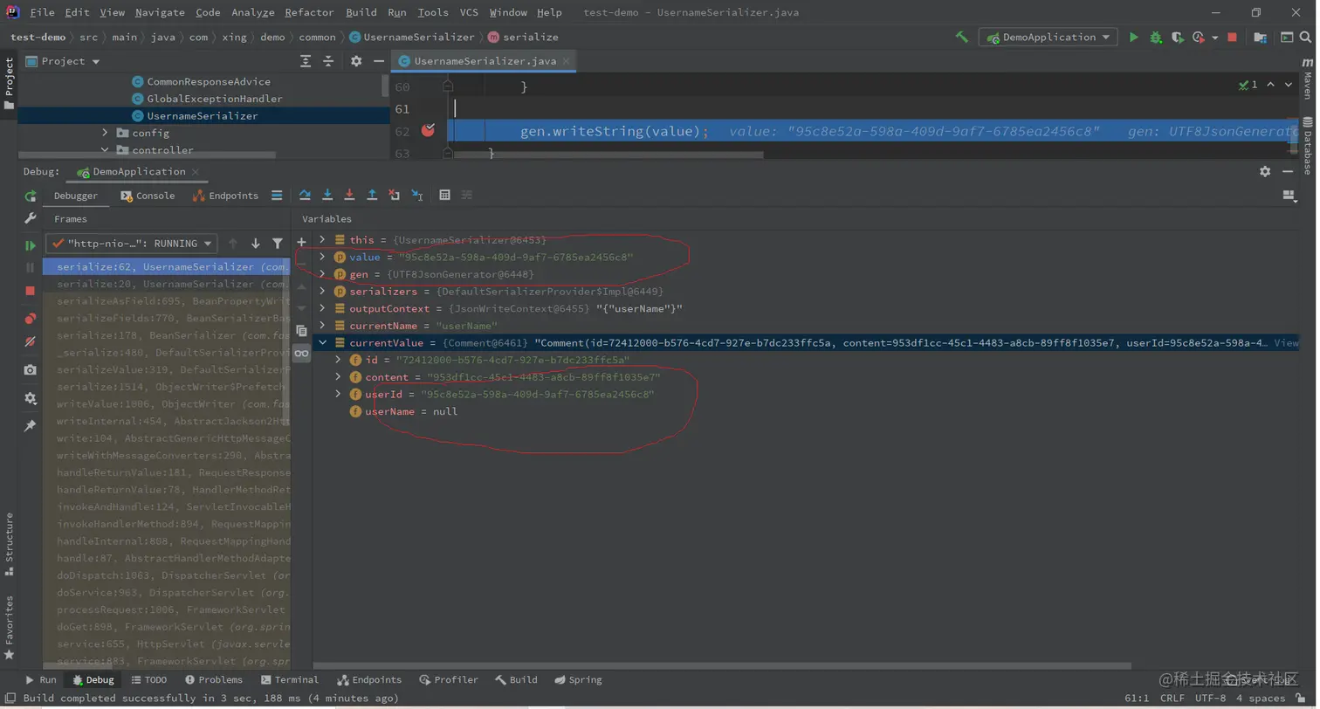Toggle the Maven tool window
1320x709 pixels.
tap(1308, 79)
